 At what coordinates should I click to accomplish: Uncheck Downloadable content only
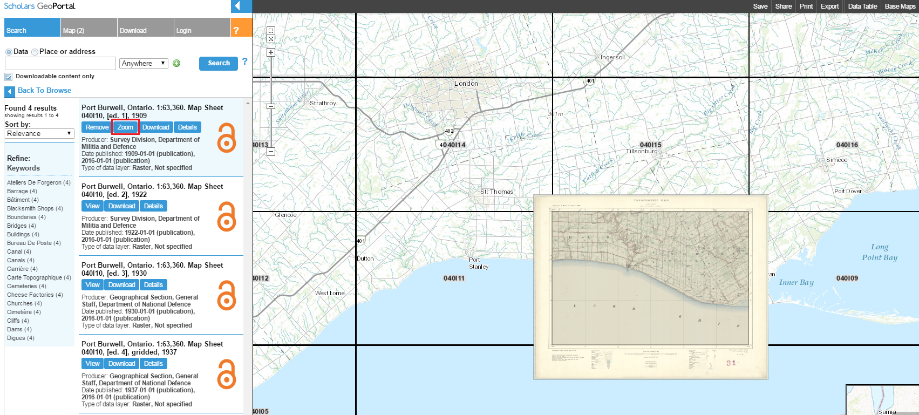coord(9,77)
